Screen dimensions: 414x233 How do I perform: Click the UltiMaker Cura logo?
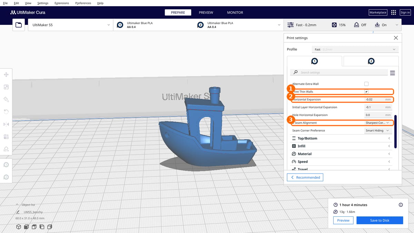tap(28, 12)
